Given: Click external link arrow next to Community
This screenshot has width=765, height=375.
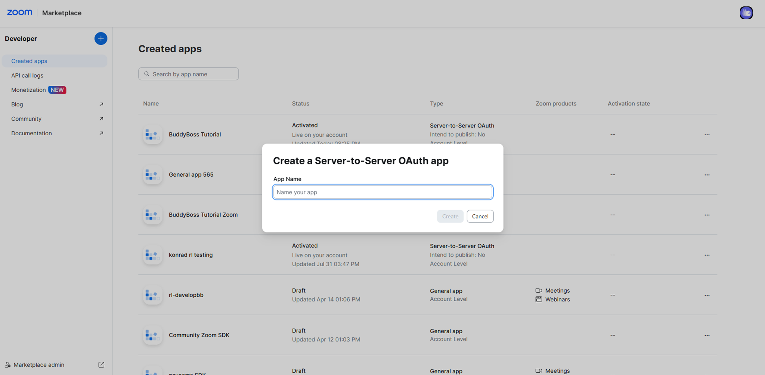Looking at the screenshot, I should point(101,119).
